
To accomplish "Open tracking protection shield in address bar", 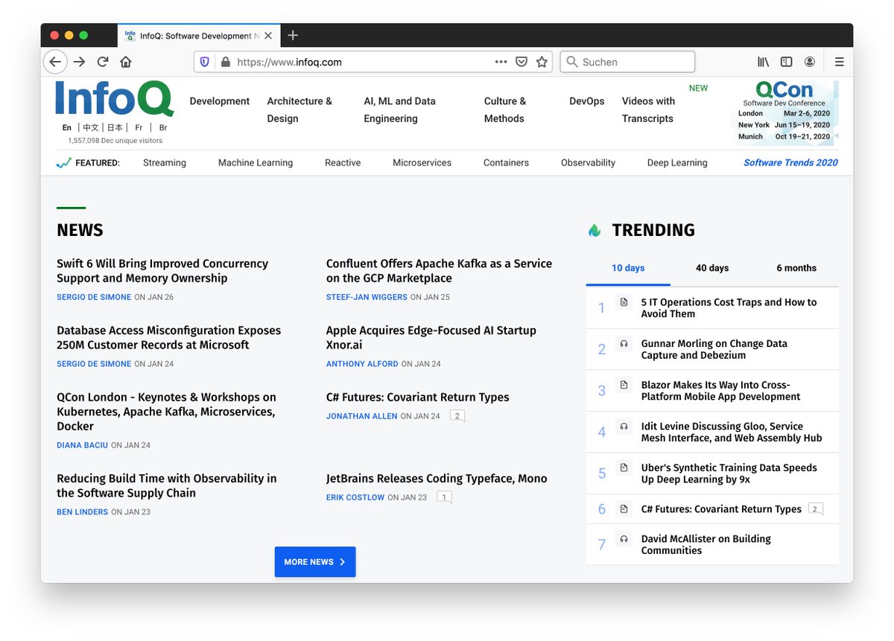I will coord(206,62).
